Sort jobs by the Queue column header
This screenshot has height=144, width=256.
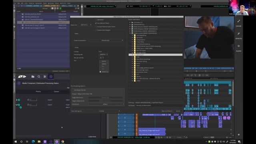click(56, 92)
